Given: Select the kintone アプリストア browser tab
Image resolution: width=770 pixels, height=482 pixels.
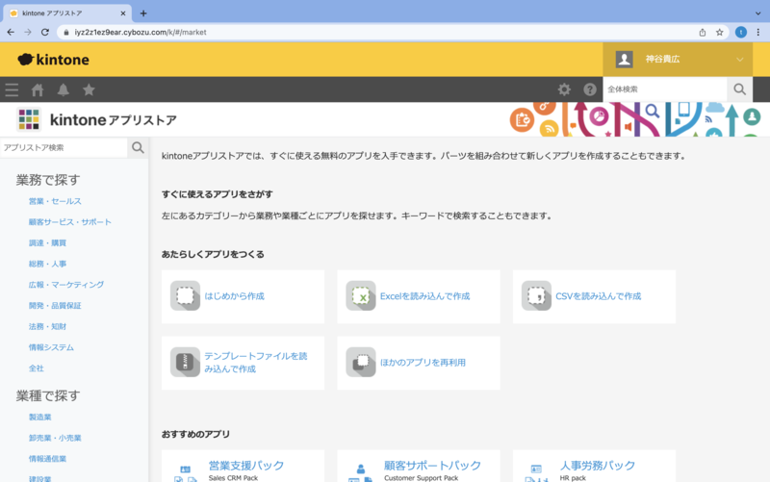Looking at the screenshot, I should tap(67, 13).
